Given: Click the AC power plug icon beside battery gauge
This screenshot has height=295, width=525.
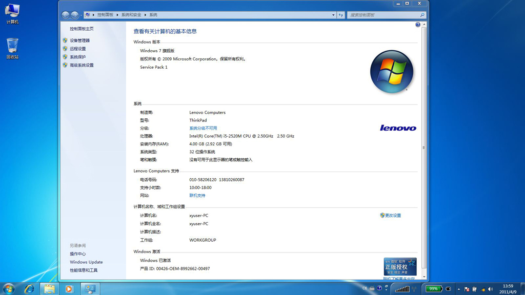Looking at the screenshot, I should tap(448, 289).
